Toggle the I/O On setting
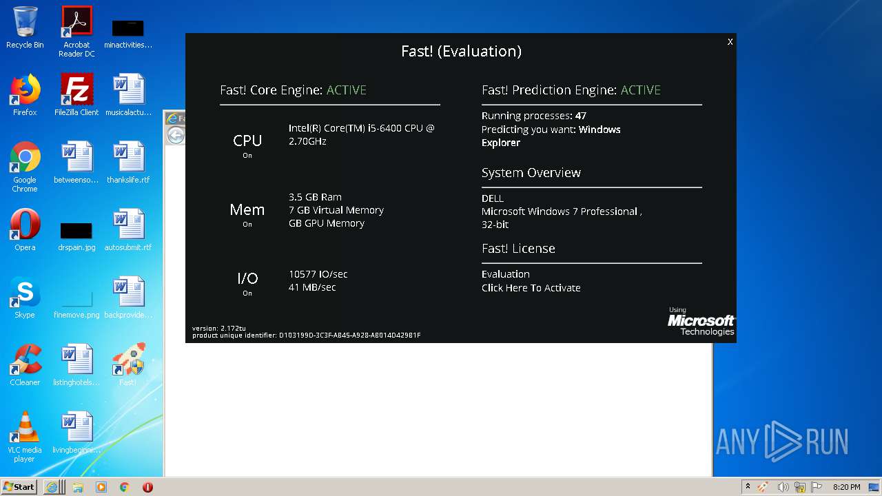This screenshot has height=496, width=882. [x=247, y=293]
